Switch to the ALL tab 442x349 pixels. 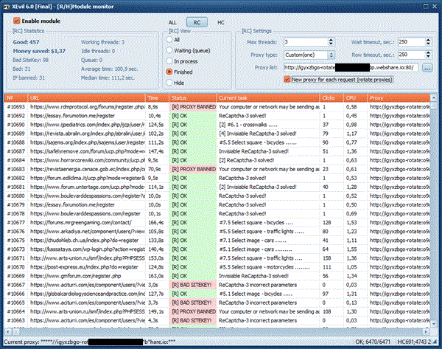point(172,23)
